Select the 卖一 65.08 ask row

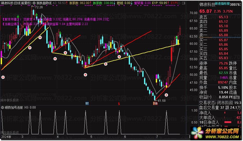click(214, 35)
